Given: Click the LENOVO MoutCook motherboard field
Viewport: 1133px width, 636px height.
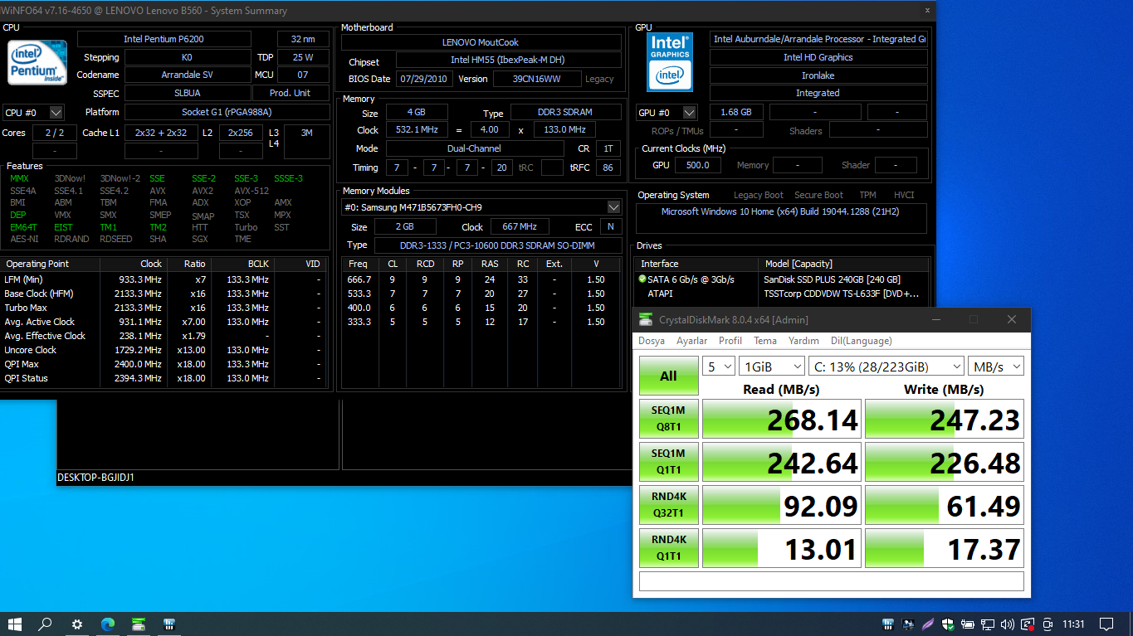Looking at the screenshot, I should coord(481,42).
